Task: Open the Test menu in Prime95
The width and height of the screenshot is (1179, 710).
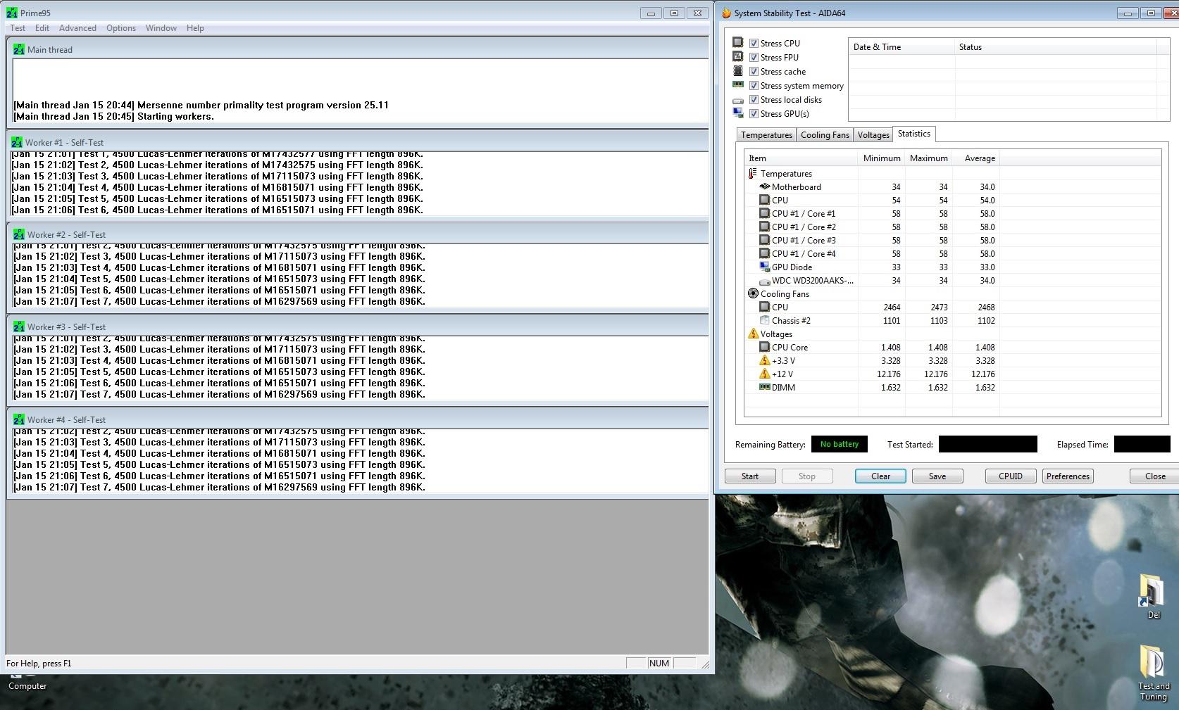Action: pos(18,28)
